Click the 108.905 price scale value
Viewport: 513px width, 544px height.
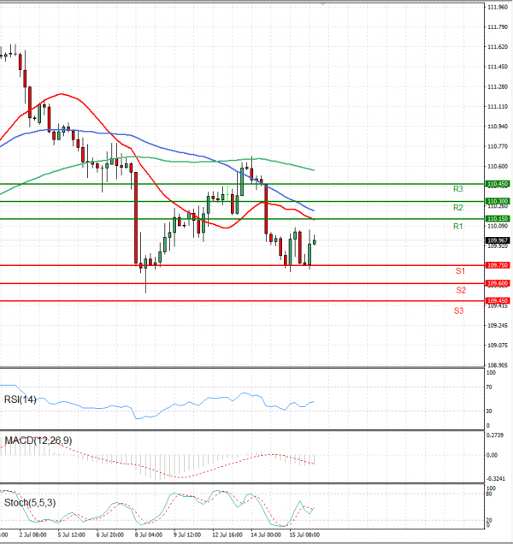(498, 365)
